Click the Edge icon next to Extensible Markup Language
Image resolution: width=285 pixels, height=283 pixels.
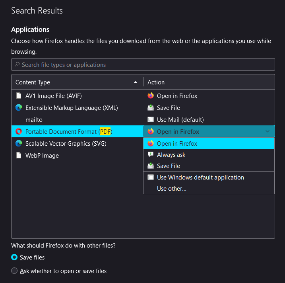click(x=19, y=107)
